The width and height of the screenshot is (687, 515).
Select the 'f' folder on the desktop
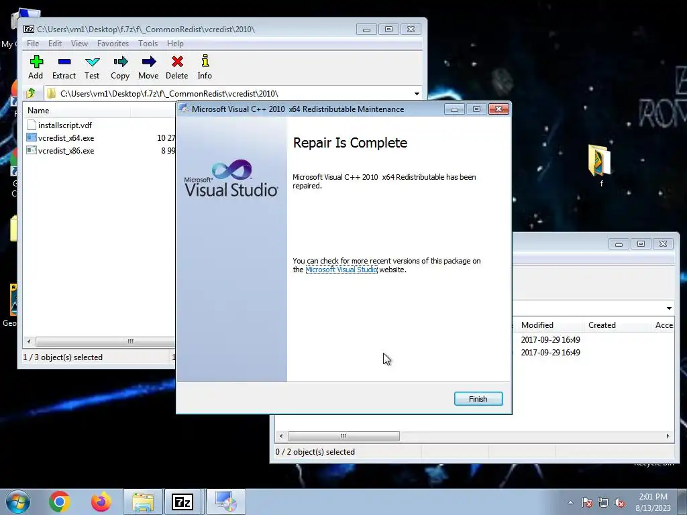600,166
